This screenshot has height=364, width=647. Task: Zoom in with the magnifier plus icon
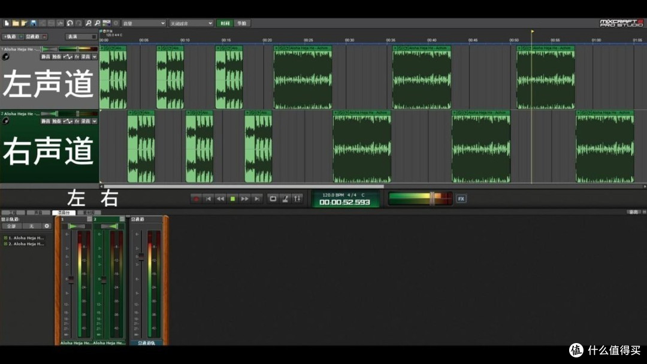(88, 23)
